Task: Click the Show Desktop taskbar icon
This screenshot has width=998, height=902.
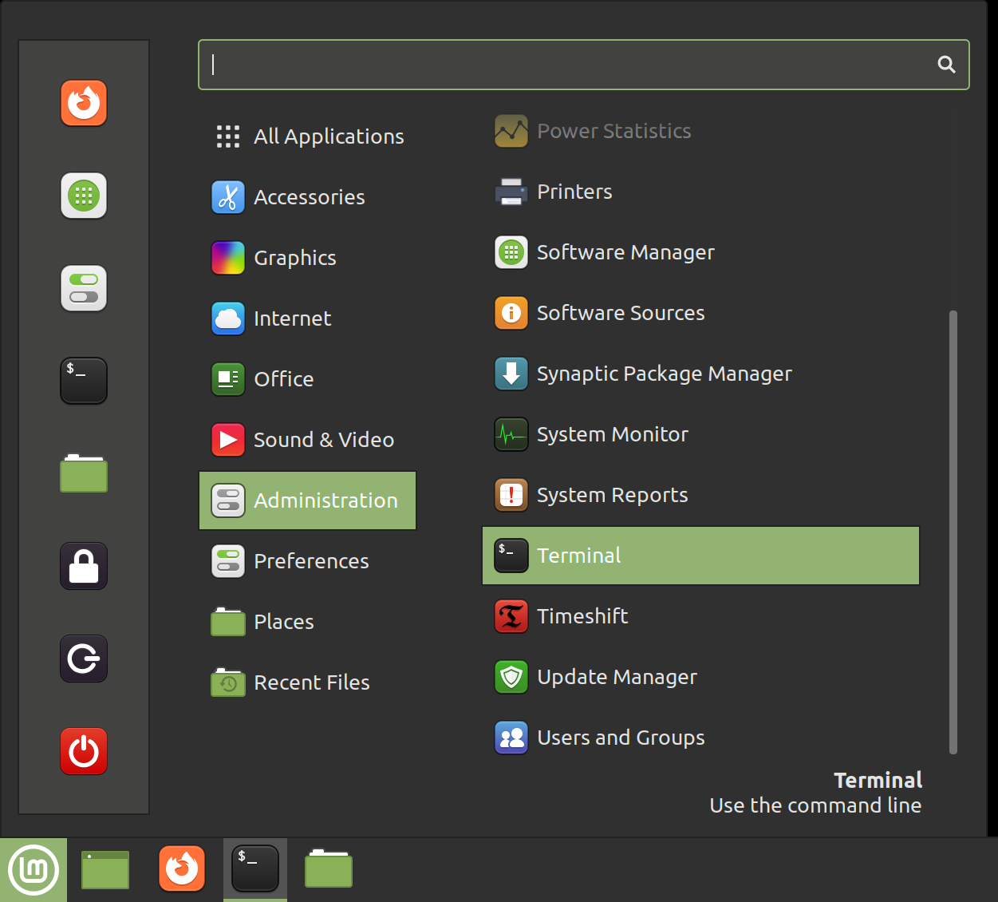Action: [x=105, y=869]
